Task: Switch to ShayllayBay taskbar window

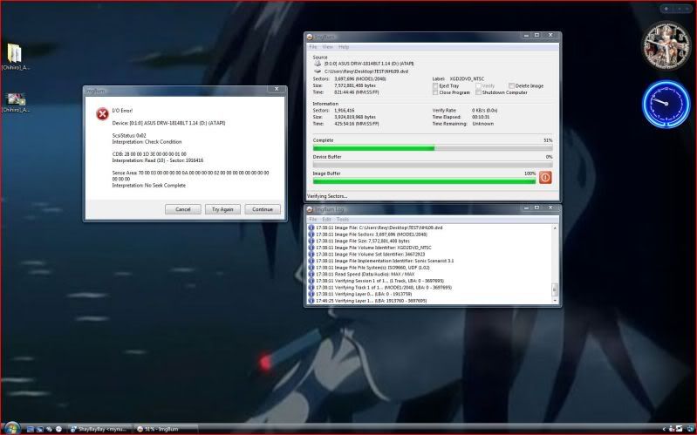Action: point(101,429)
